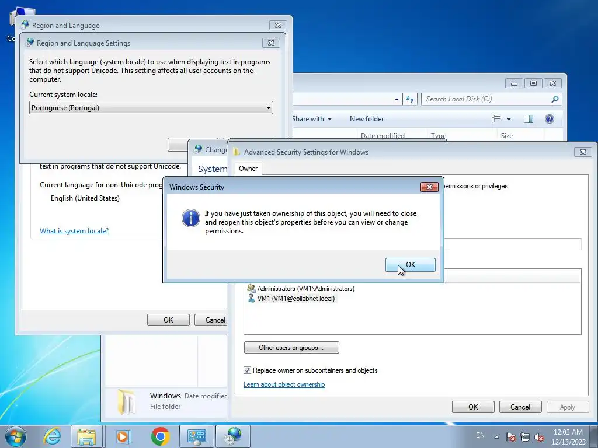Click OK in Region and Language window
Viewport: 598px width, 448px height.
(168, 320)
